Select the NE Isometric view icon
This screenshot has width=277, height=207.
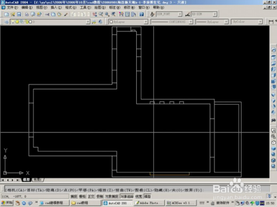click(x=273, y=107)
